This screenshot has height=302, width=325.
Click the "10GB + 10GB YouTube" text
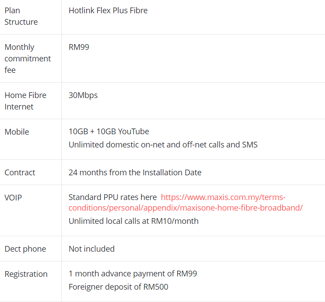[109, 131]
